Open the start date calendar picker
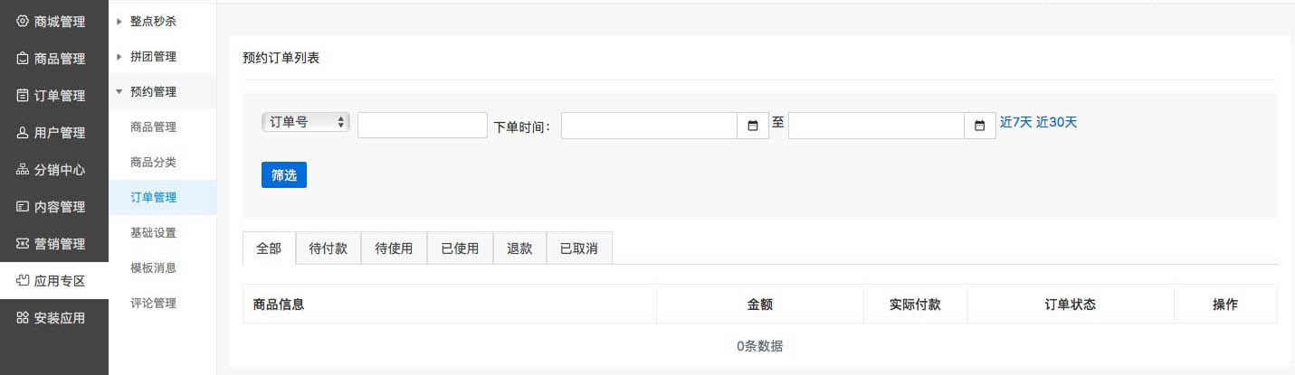 click(753, 126)
